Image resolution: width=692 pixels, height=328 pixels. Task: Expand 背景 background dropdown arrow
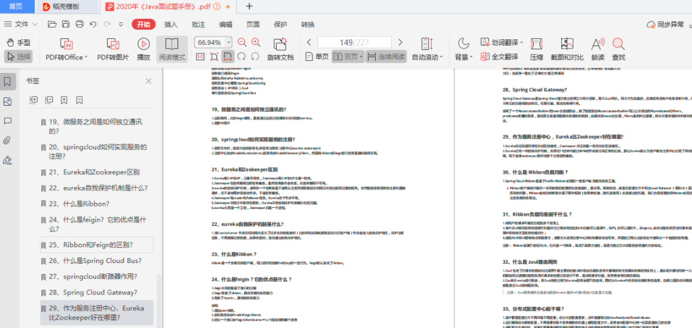pos(471,57)
